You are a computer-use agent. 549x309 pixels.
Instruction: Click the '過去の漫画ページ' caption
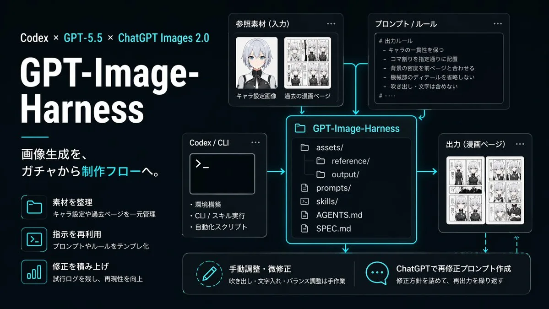[x=307, y=96]
